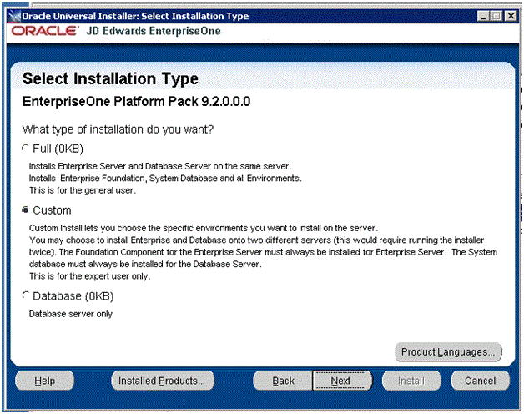Click 'JD Edwards EnterpriseOne' banner text
524x414 pixels.
(154, 31)
